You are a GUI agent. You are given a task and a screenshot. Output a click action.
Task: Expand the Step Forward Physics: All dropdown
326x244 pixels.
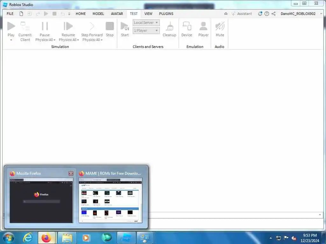click(102, 40)
